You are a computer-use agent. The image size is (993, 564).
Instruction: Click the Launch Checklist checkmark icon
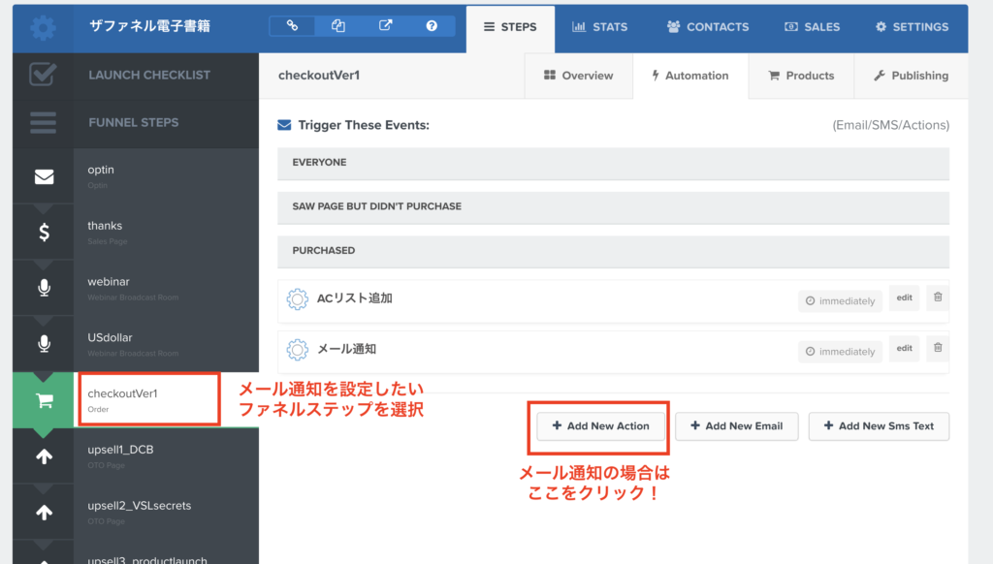(x=43, y=75)
